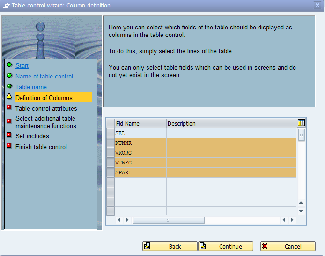Click the table scroll down arrow

click(301, 211)
